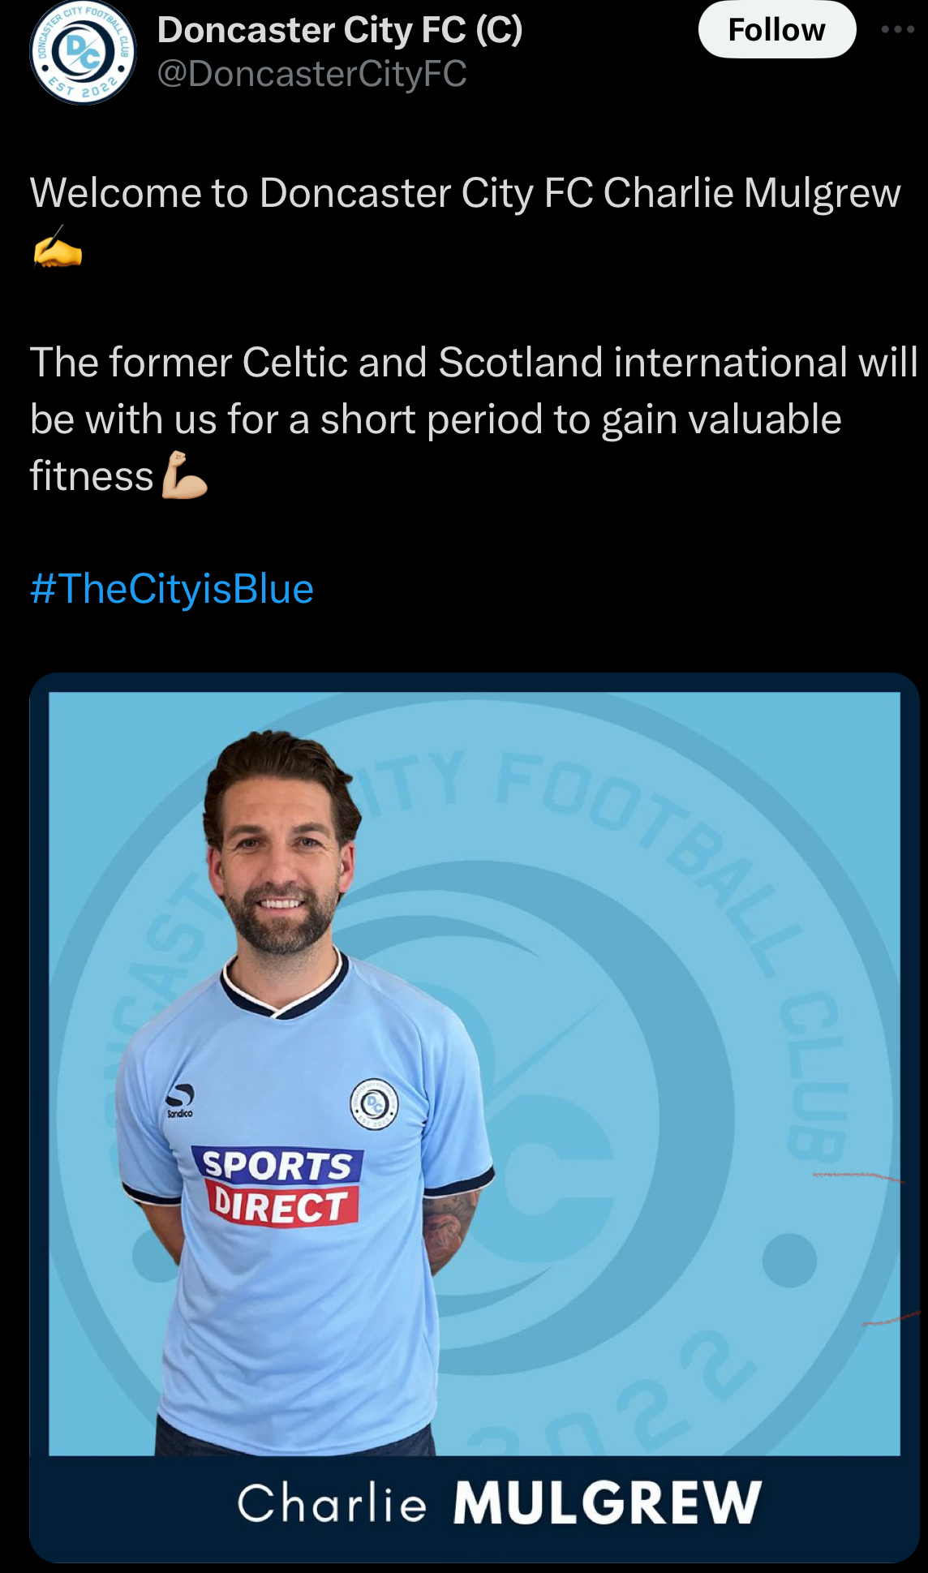Click the tattooed forearm in the photo

[x=449, y=1227]
